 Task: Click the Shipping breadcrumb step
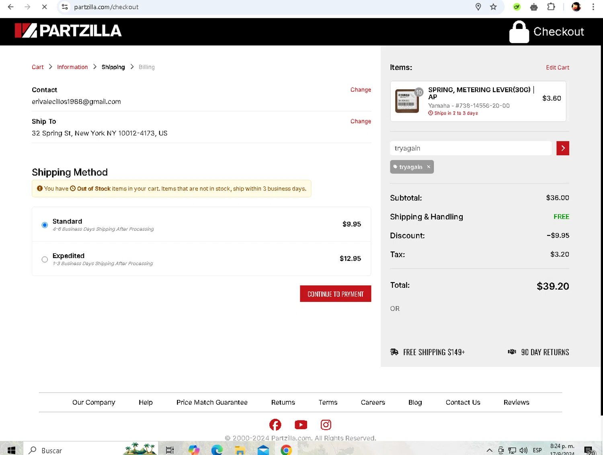(x=113, y=67)
